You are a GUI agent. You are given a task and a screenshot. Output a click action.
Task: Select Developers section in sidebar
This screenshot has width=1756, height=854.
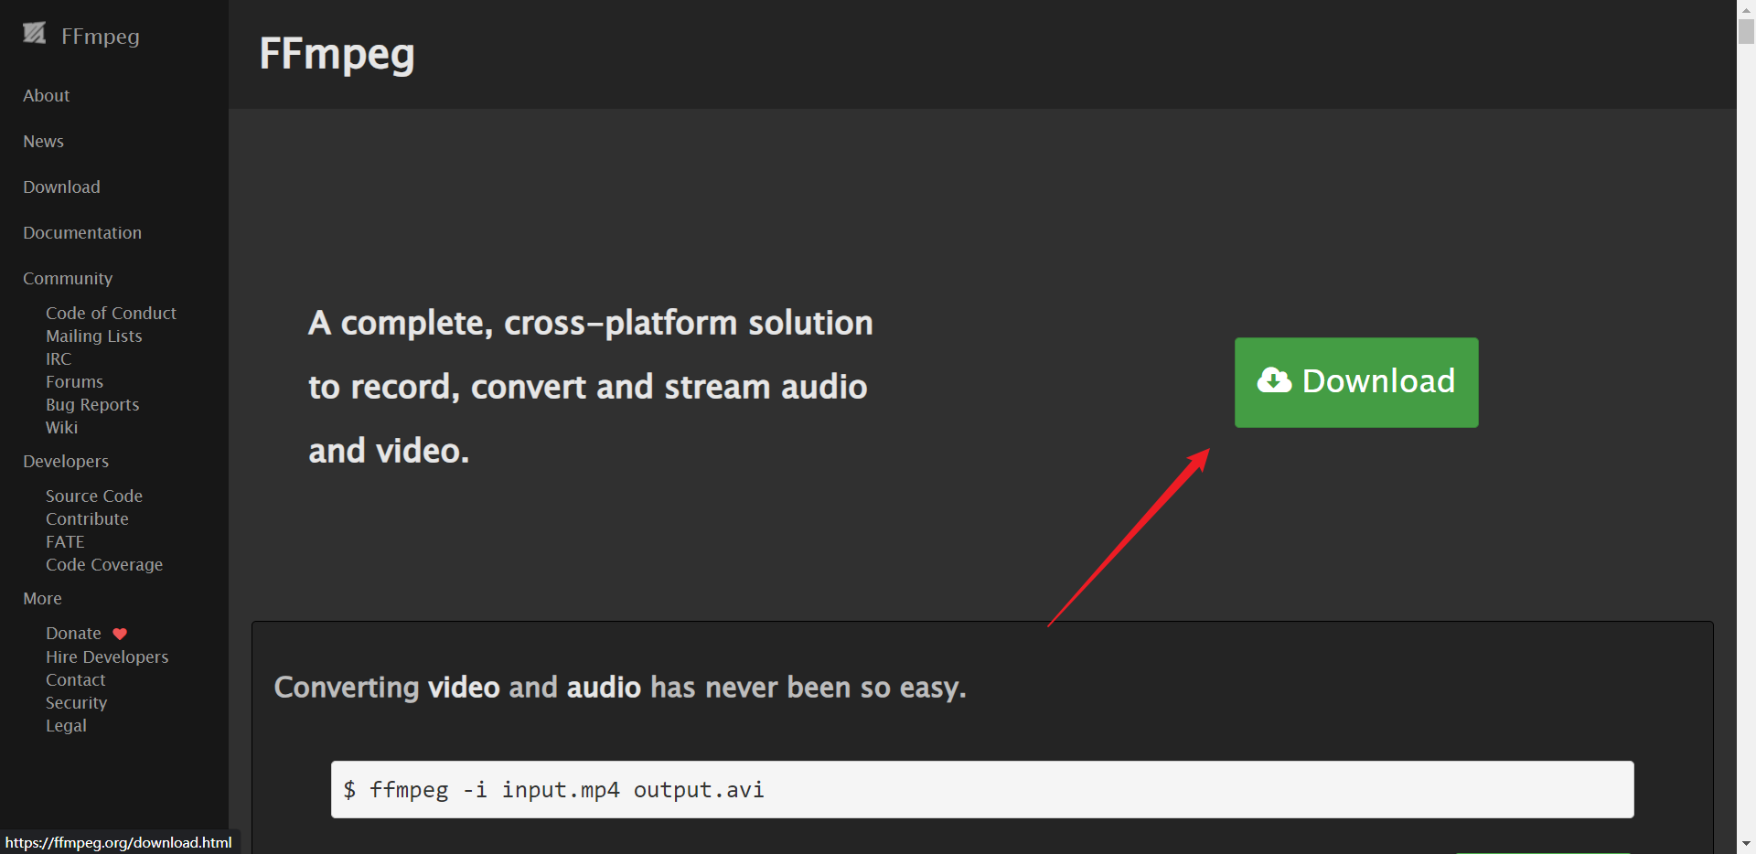point(66,461)
